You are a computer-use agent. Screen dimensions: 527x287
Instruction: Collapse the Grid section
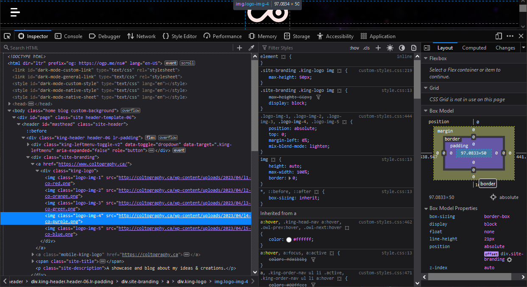click(x=426, y=88)
